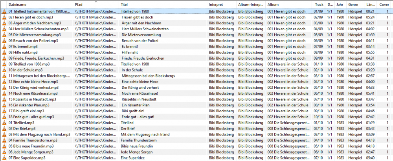
Task: Click title cell 'Mit dem Flugzeug nach Irland'
Action: 145,134
